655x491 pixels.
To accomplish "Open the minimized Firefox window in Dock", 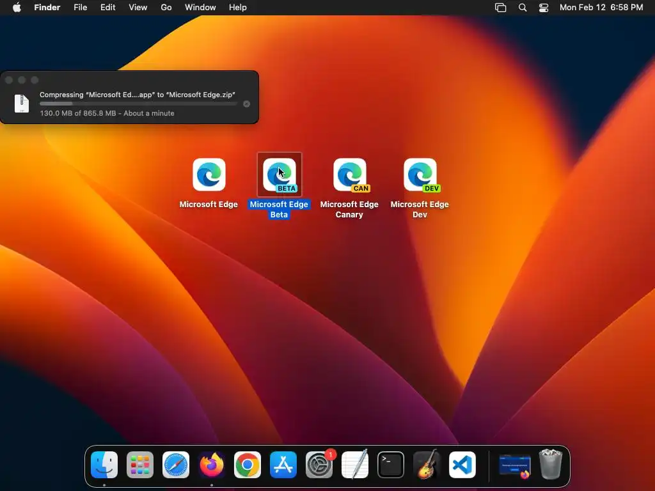I will 515,465.
